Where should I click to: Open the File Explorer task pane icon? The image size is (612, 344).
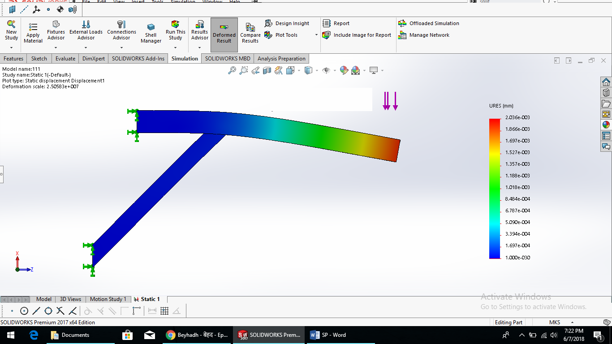click(x=606, y=103)
